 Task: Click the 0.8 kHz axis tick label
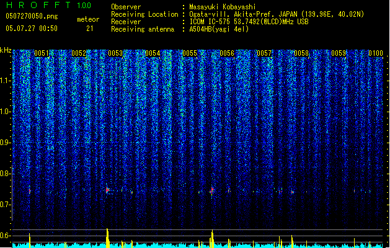(6, 174)
